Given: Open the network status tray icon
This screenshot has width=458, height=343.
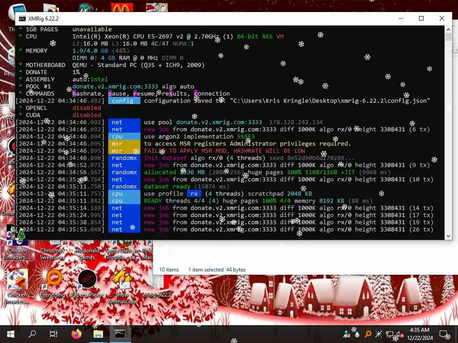Looking at the screenshot, I should [390, 334].
